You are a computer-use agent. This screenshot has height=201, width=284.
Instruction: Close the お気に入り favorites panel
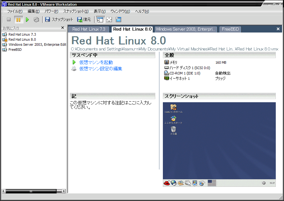pyautogui.click(x=63, y=28)
